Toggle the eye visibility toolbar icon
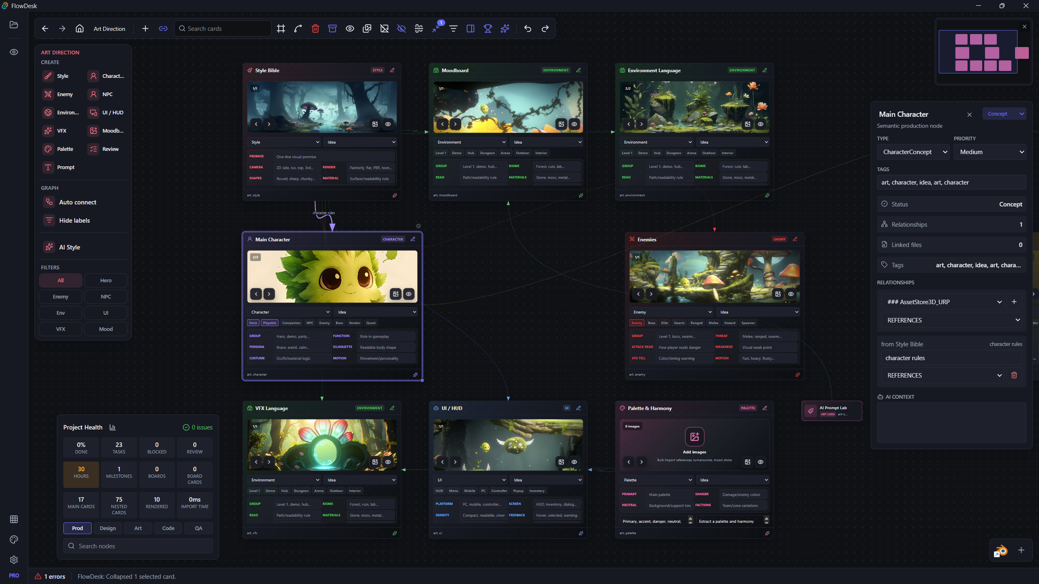Screen dimensions: 1039x584 (x=350, y=28)
